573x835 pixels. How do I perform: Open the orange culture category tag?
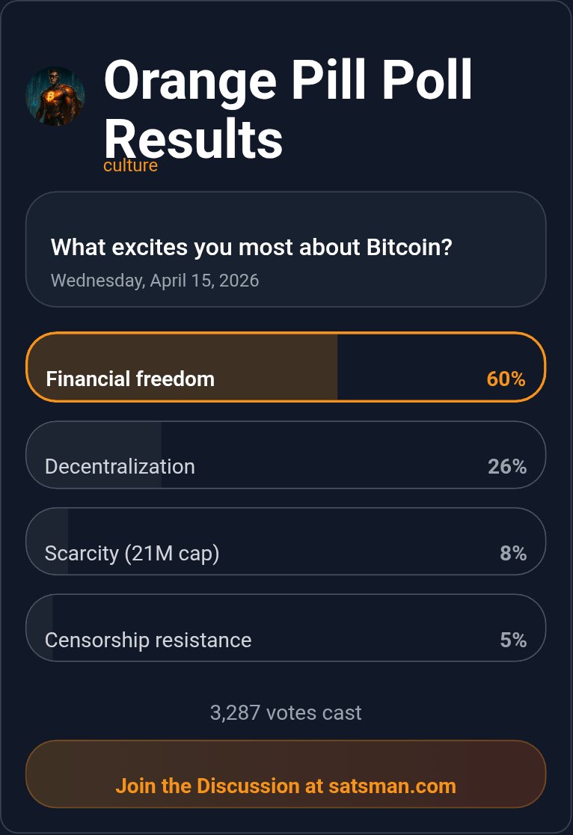tap(130, 165)
